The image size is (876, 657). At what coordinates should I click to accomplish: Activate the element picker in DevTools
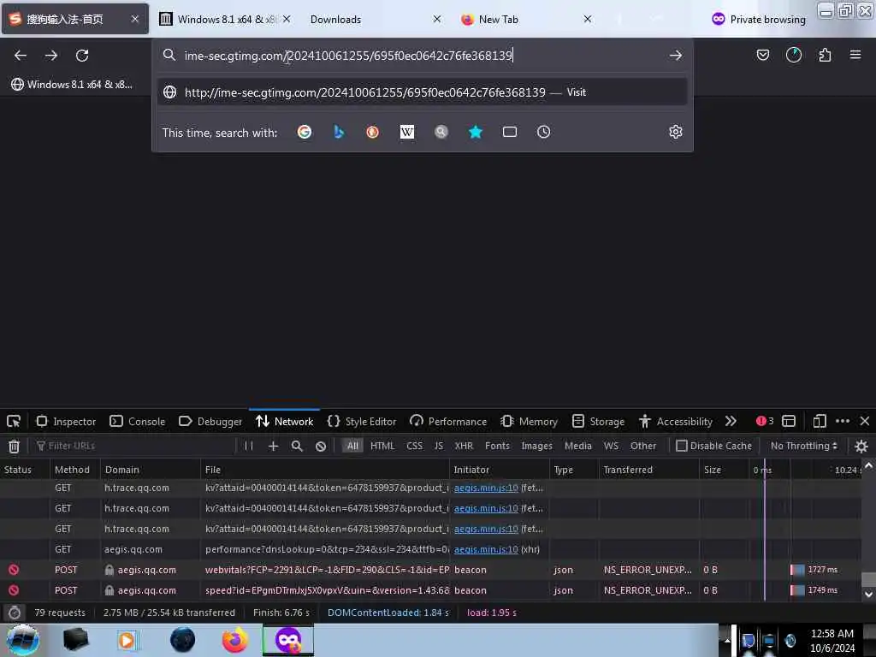(x=14, y=421)
